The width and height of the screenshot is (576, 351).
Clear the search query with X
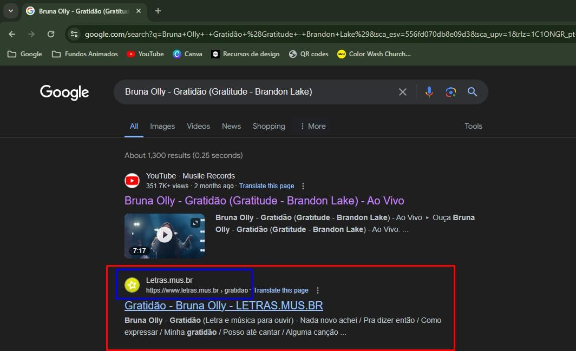pos(403,92)
